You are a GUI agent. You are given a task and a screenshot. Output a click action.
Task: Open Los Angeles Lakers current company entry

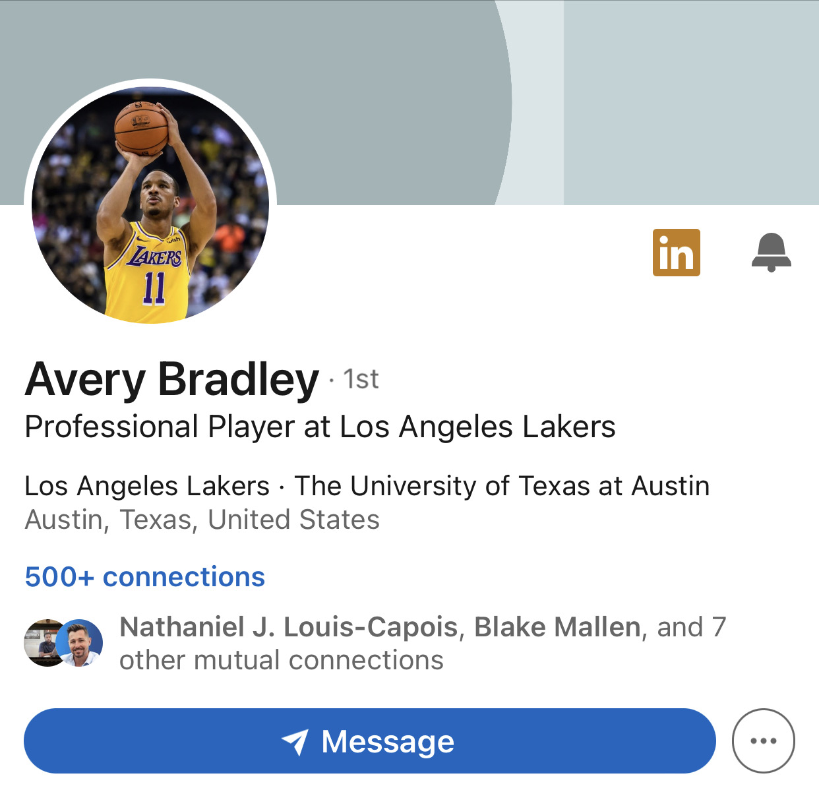tap(147, 486)
